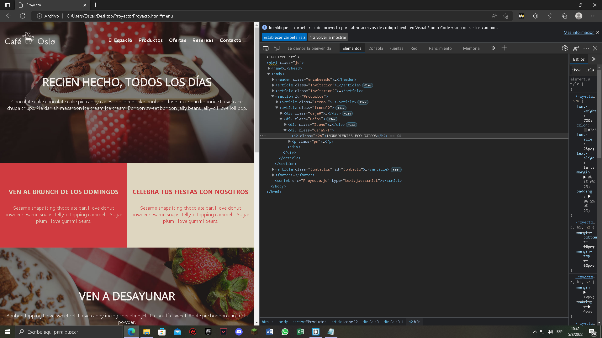This screenshot has width=602, height=338.
Task: Switch to the Consola tab
Action: click(x=376, y=49)
